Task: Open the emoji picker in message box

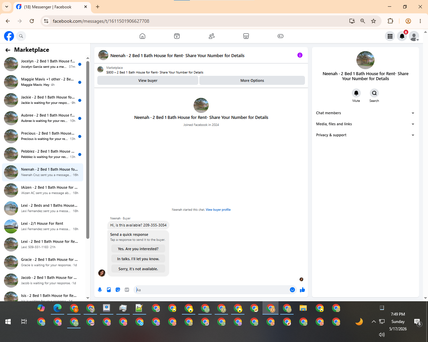Action: [292, 290]
